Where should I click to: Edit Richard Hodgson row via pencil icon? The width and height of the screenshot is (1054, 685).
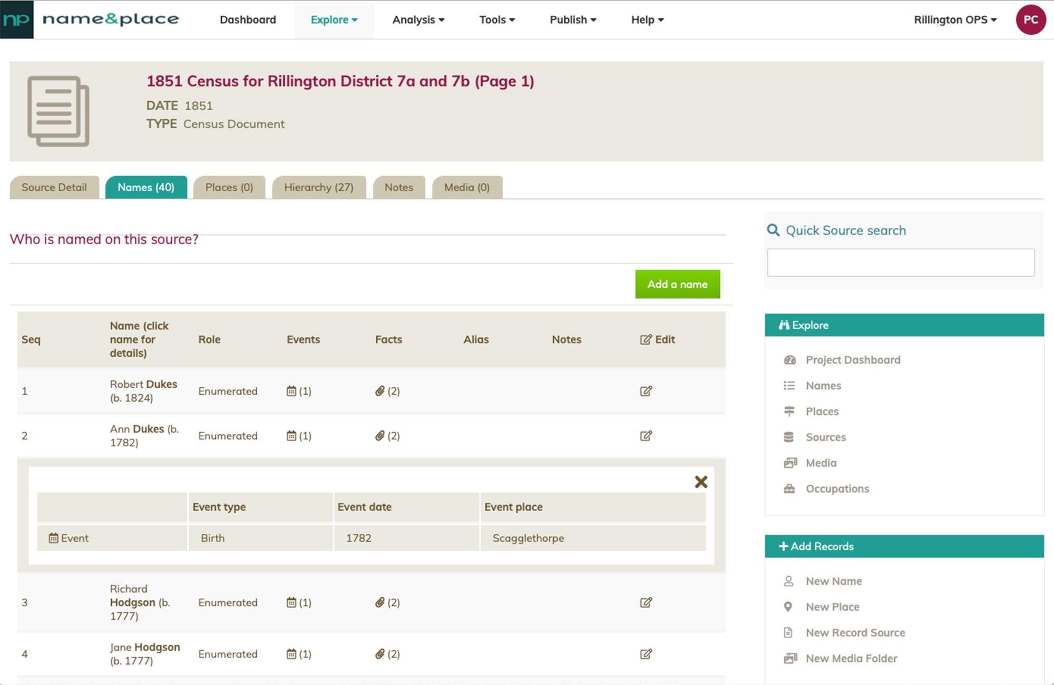pos(646,602)
